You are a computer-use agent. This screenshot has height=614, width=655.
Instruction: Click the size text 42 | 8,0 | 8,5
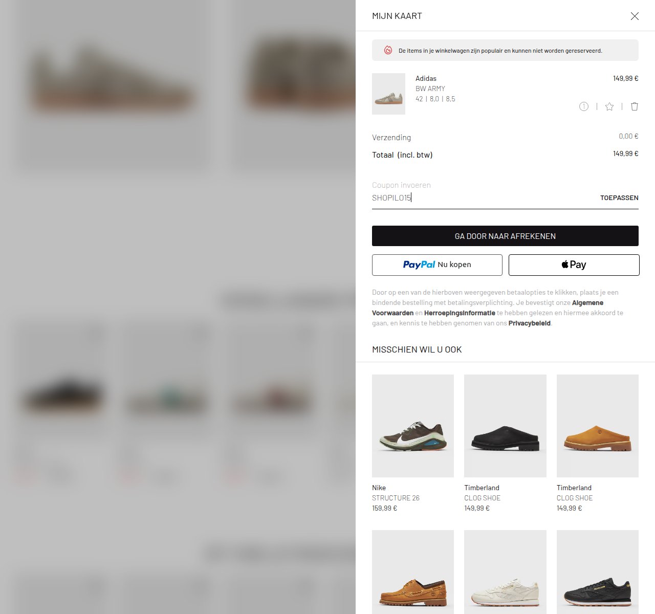pyautogui.click(x=435, y=99)
